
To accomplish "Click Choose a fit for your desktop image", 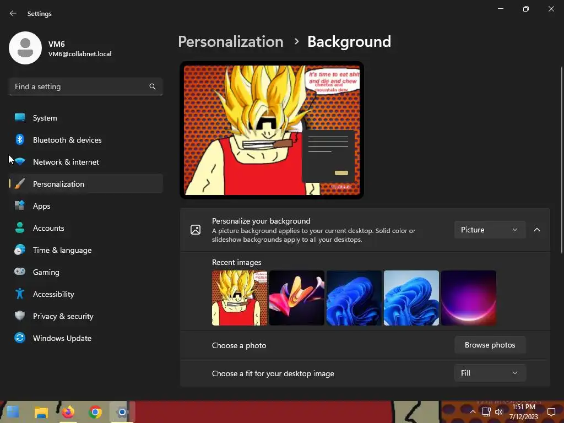I will [273, 373].
